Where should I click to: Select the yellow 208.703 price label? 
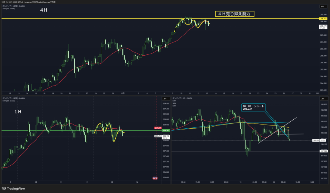click(x=323, y=19)
